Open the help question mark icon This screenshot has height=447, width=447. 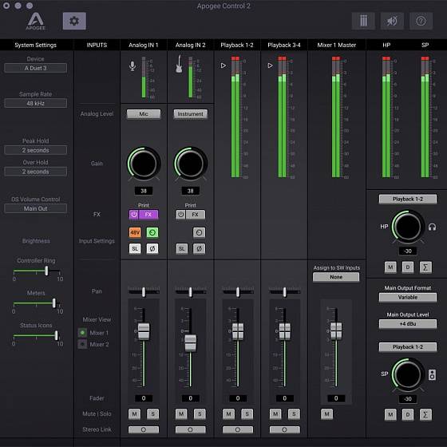421,21
